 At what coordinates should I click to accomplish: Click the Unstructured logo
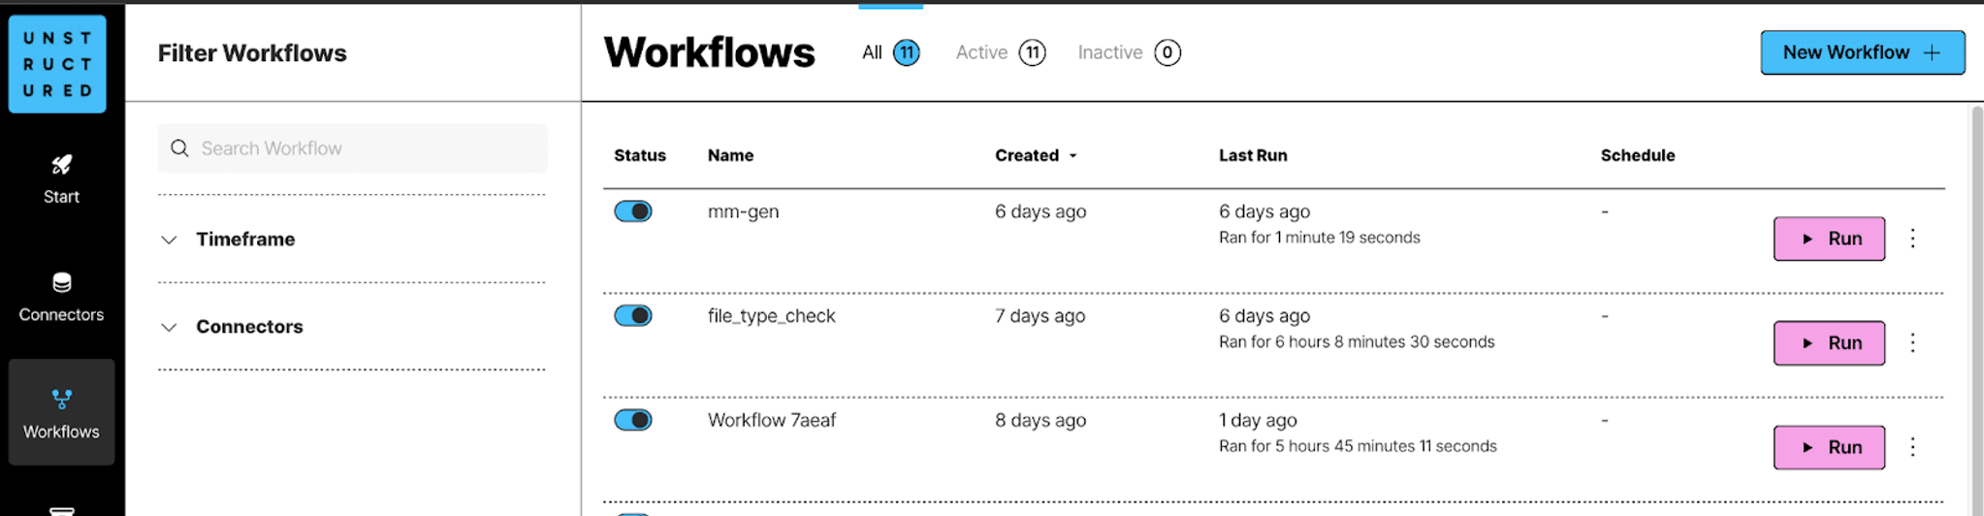click(57, 64)
